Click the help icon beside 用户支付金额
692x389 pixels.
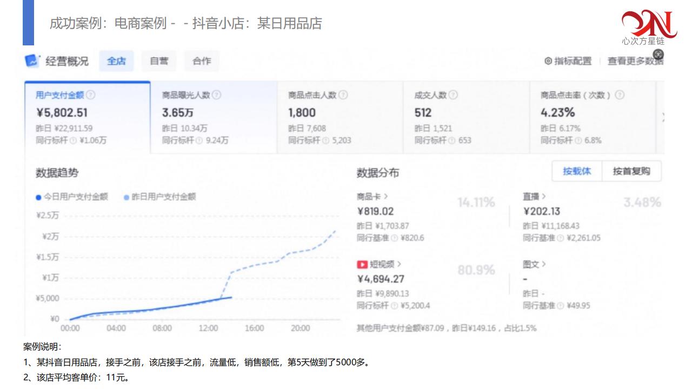click(91, 95)
